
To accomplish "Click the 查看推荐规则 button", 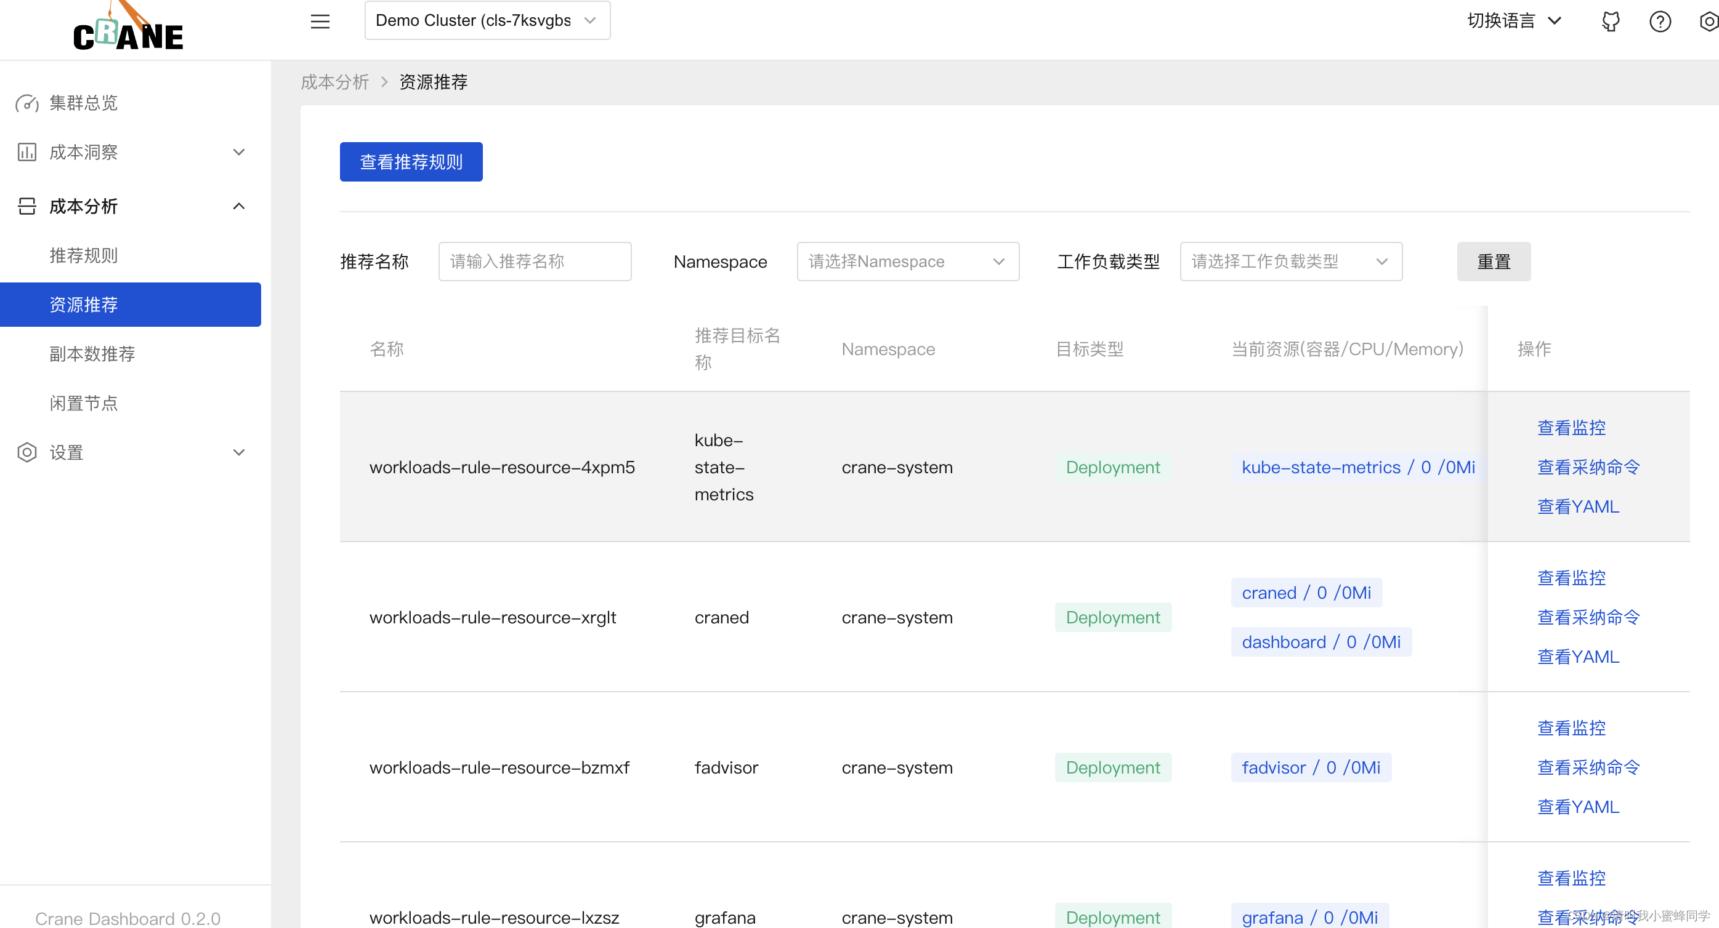I will 411,162.
